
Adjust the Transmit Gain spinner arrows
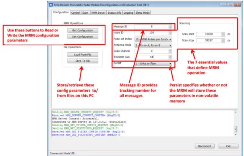(x=170, y=57)
